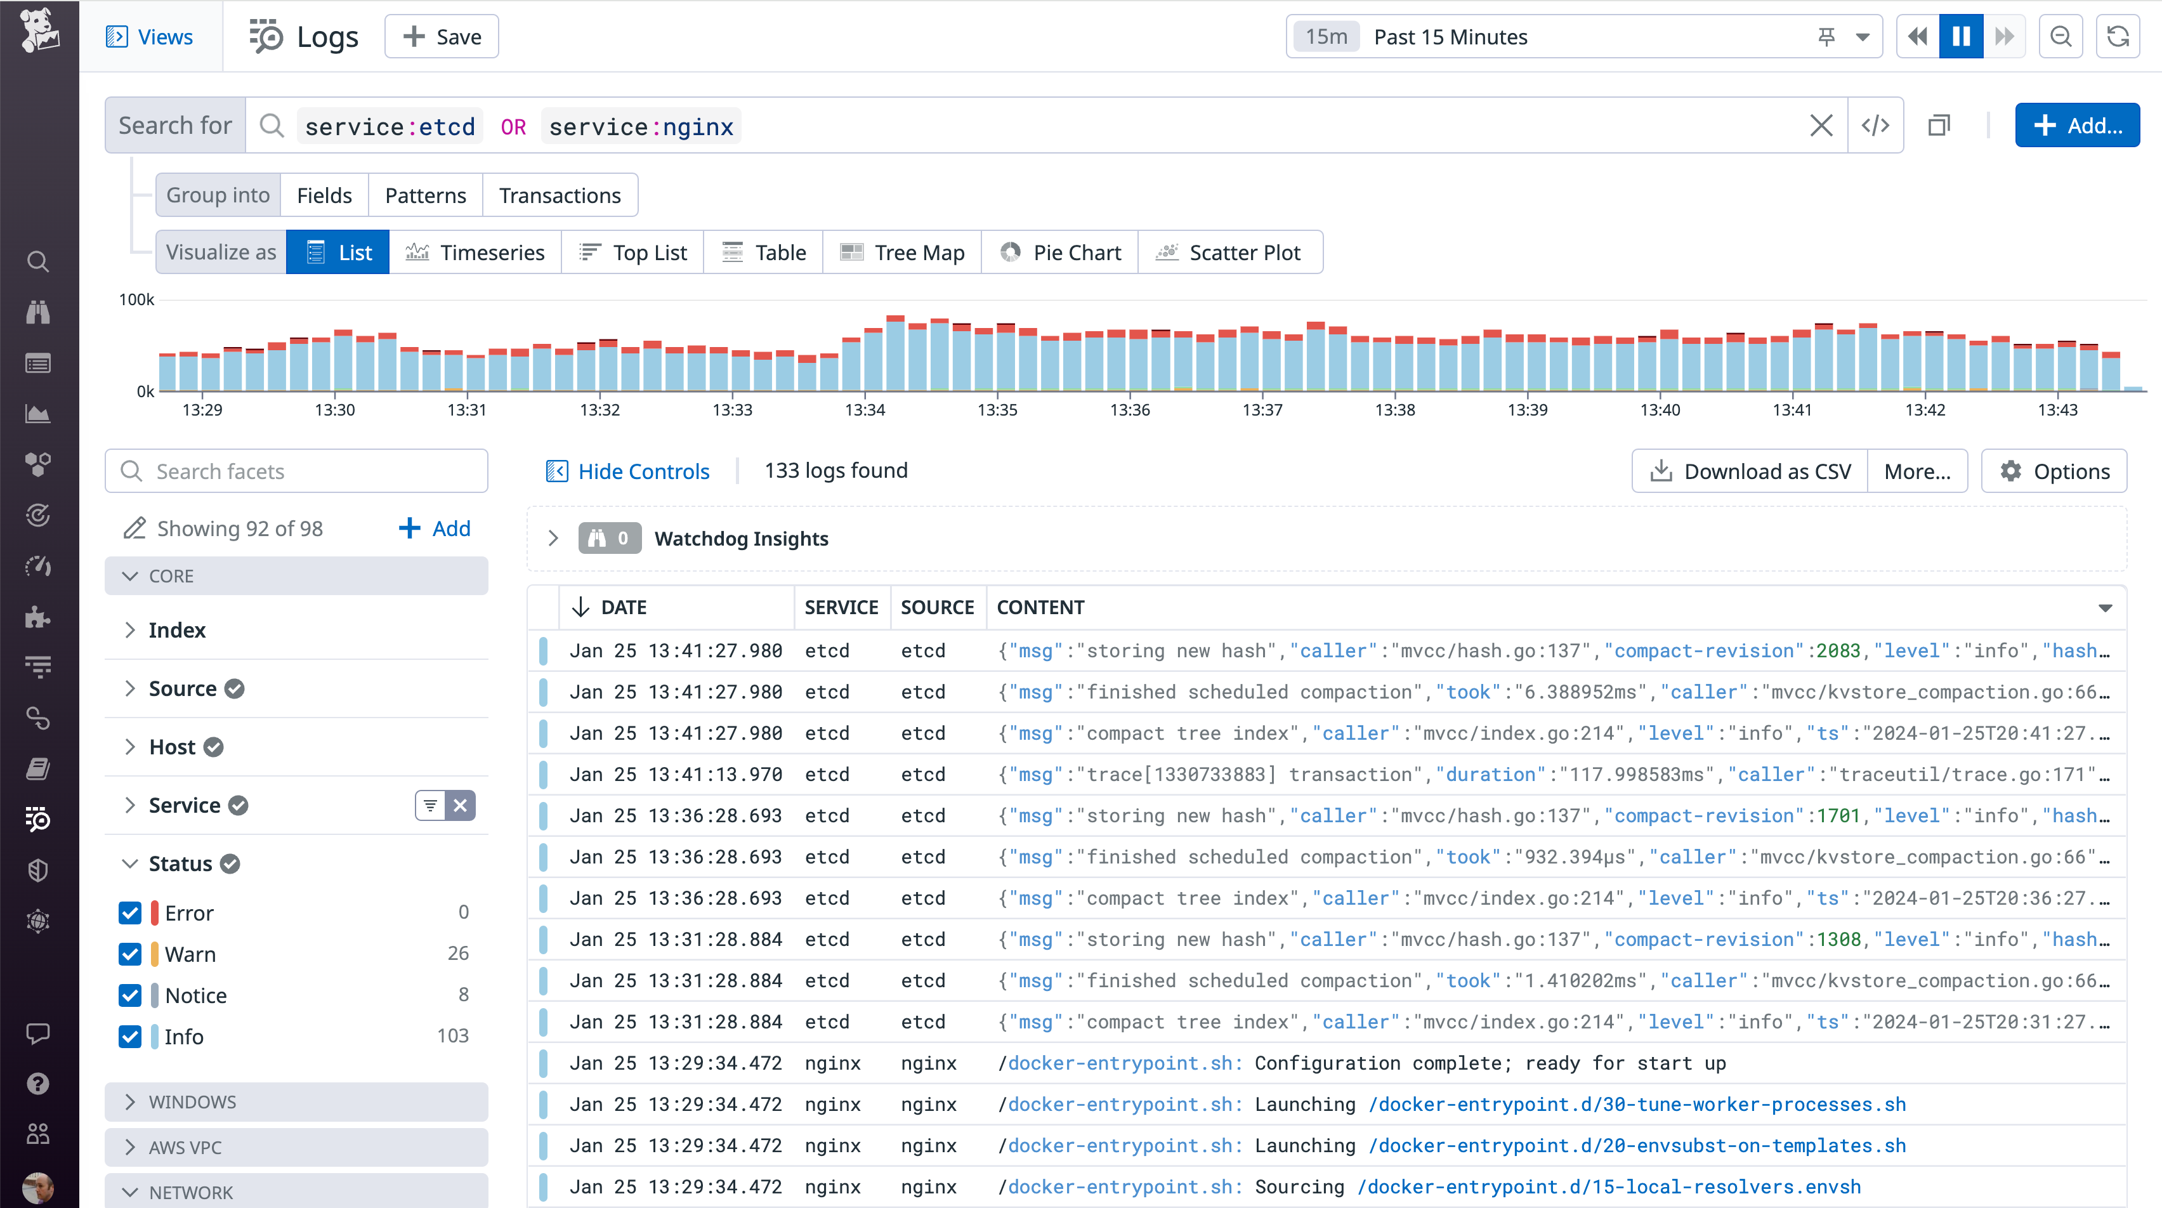The image size is (2162, 1208).
Task: Open the Security shield icon in the sidebar
Action: 38,870
